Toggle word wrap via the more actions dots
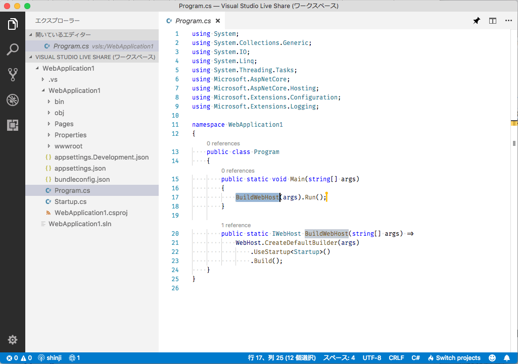This screenshot has height=364, width=518. pyautogui.click(x=508, y=21)
